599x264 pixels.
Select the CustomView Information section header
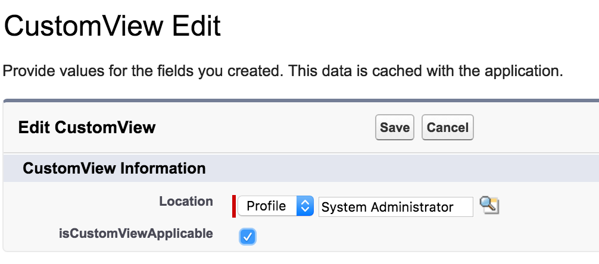pos(114,168)
